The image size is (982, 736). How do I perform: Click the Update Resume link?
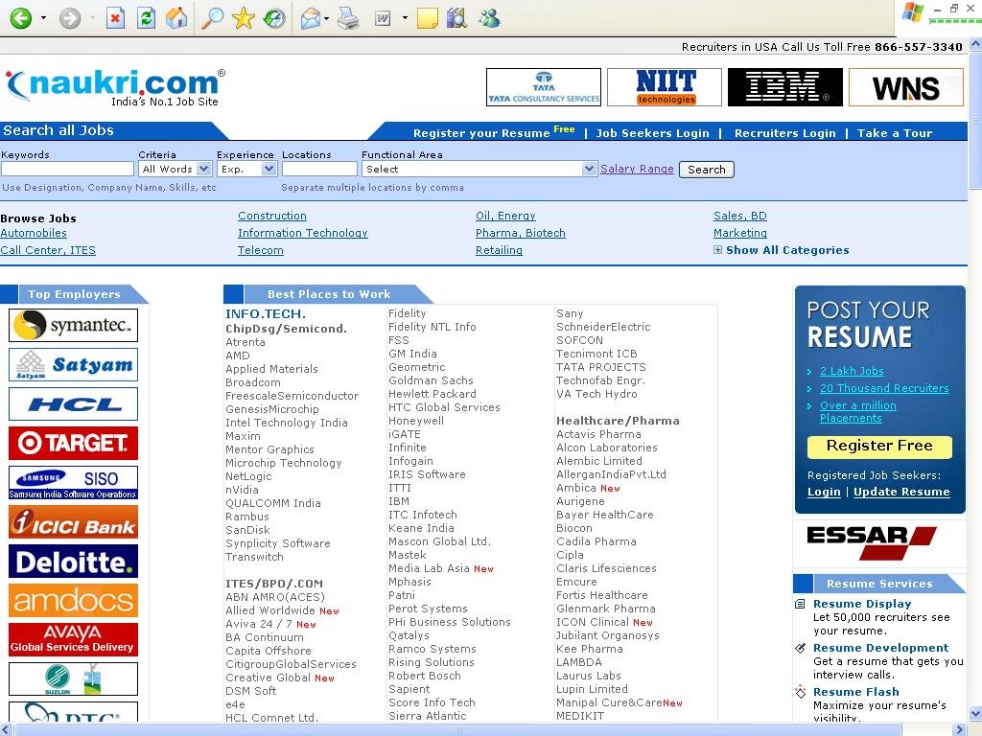(x=901, y=492)
